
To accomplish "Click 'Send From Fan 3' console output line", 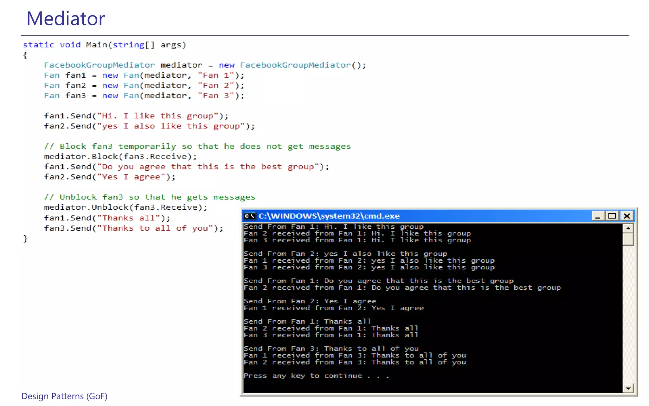I will point(331,349).
